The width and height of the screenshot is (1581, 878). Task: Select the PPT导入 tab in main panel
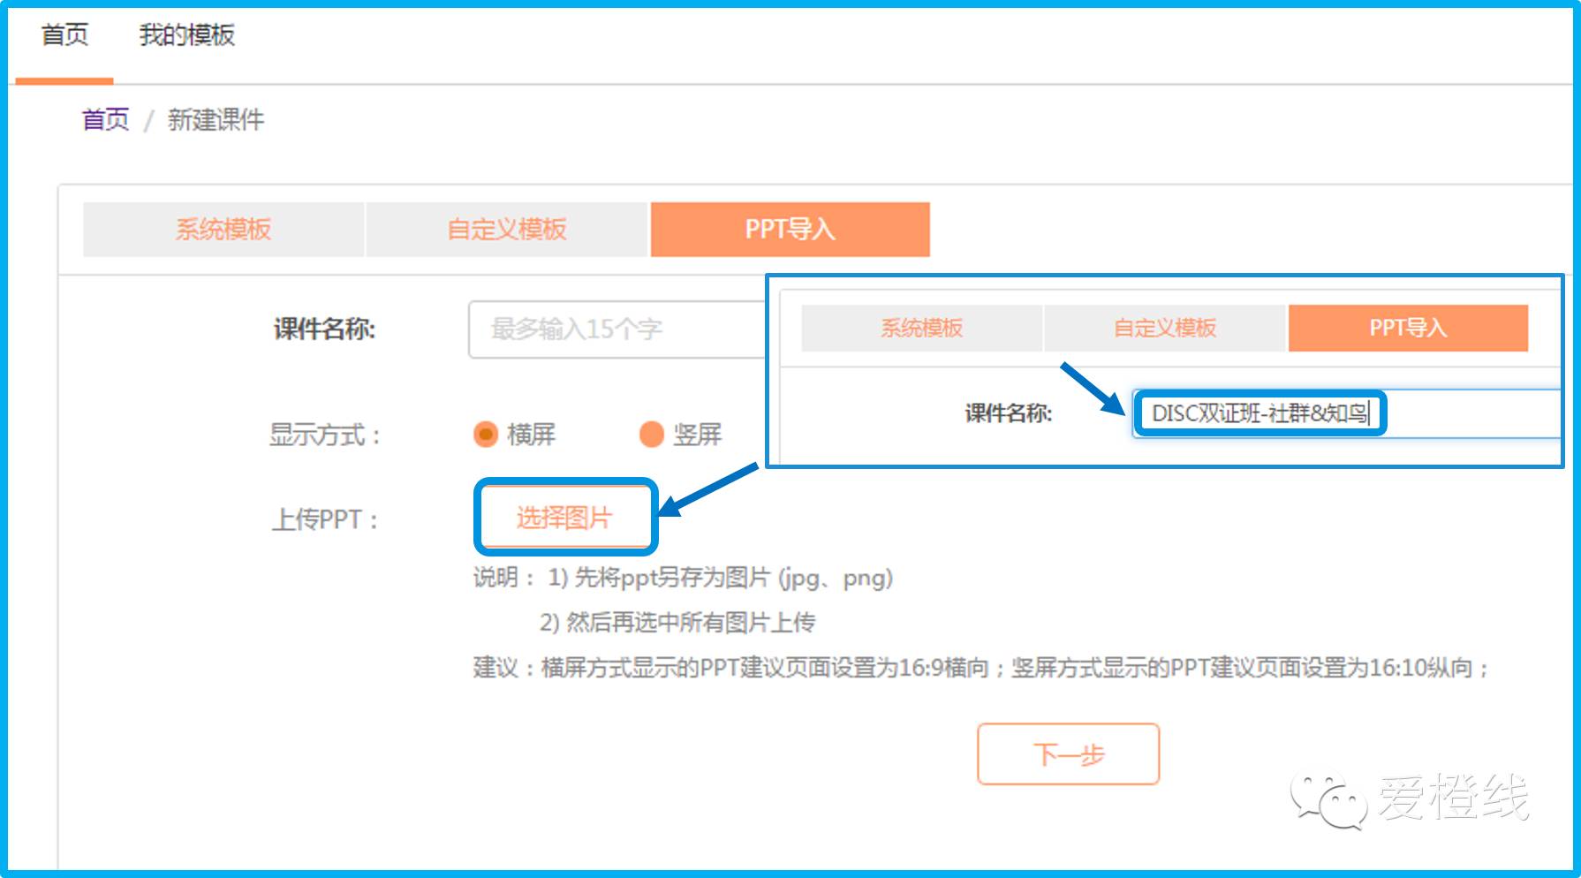(790, 230)
